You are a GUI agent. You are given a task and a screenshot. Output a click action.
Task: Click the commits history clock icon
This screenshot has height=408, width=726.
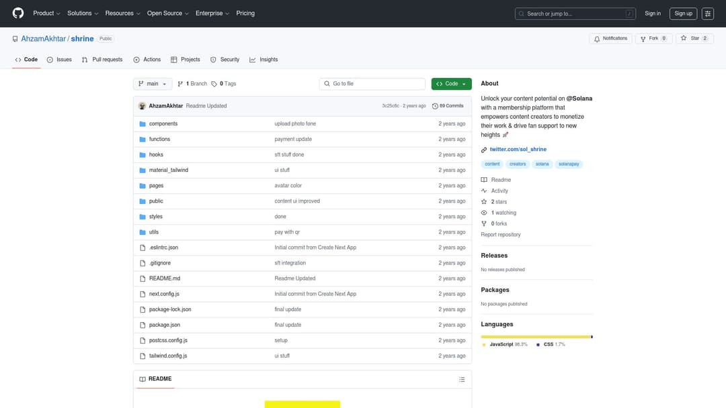click(x=435, y=106)
